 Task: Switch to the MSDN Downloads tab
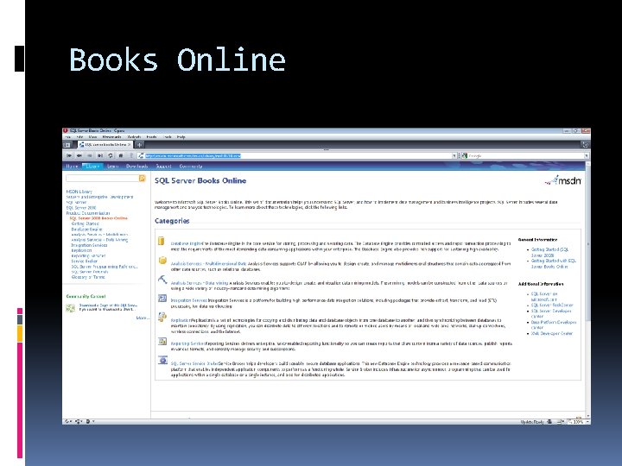(136, 166)
